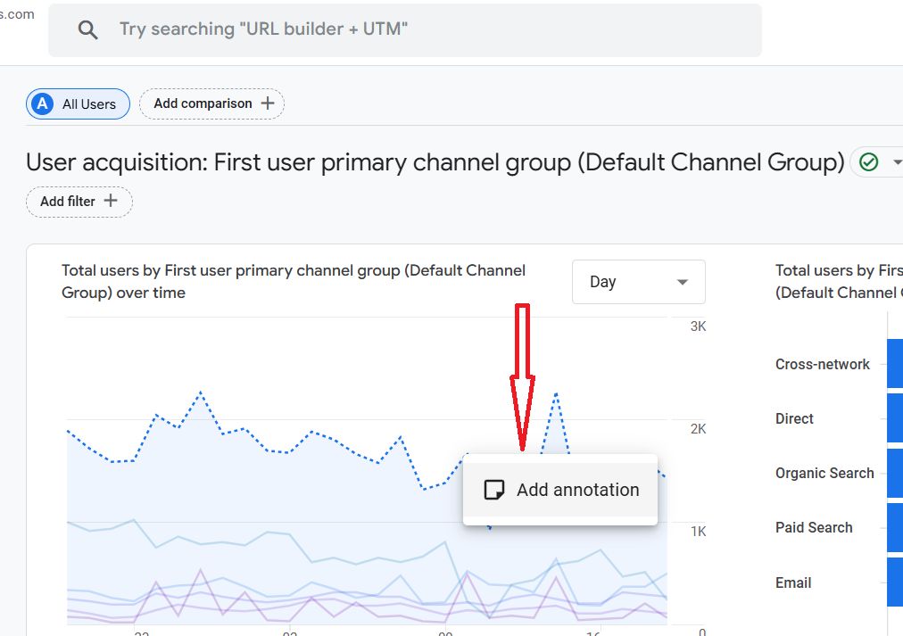Select the Cross-network bar in the chart
The width and height of the screenshot is (903, 636).
(x=894, y=364)
